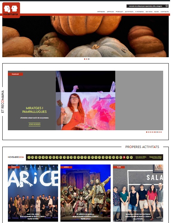Select the black active review carousel dot

(x=157, y=132)
